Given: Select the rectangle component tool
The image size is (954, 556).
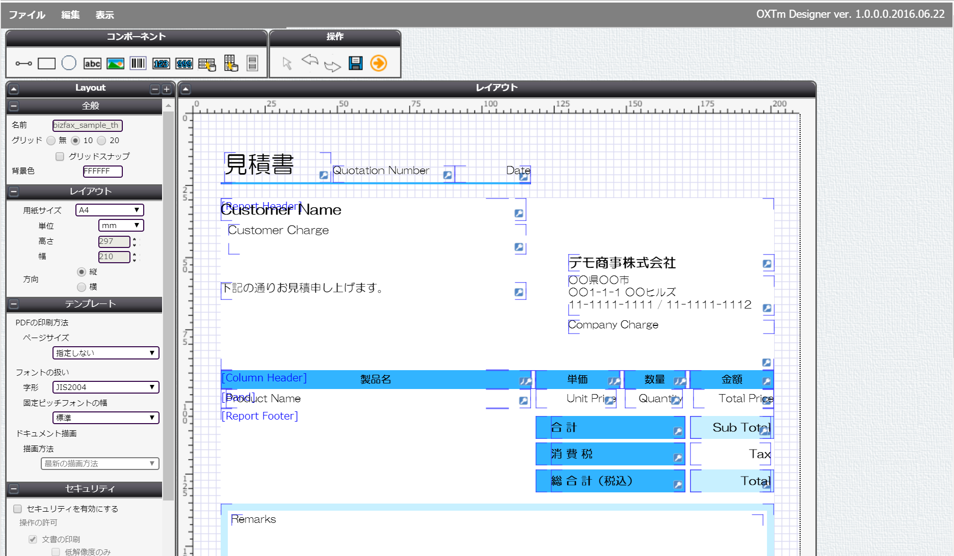Looking at the screenshot, I should pos(46,64).
